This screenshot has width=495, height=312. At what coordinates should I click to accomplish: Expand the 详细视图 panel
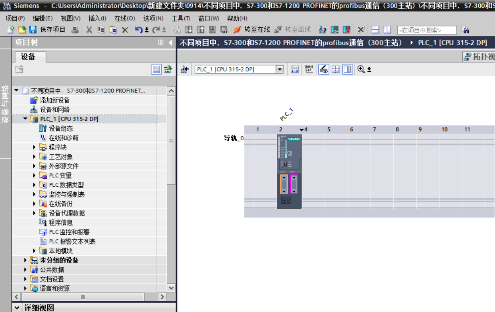(x=17, y=308)
